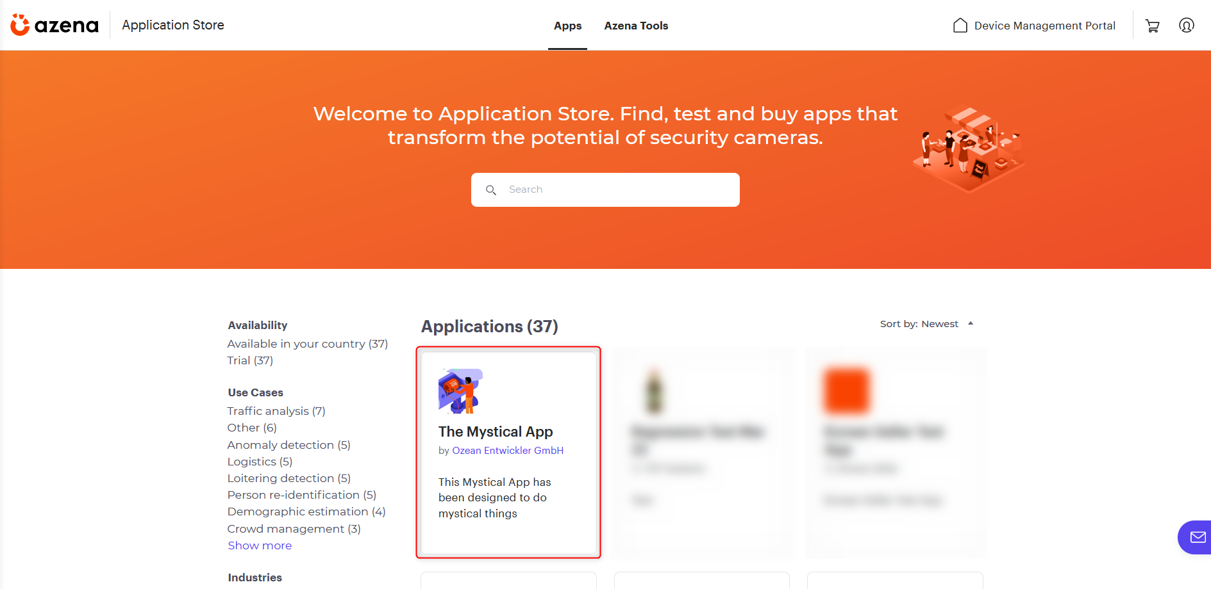Filter by Trial availability
Image resolution: width=1211 pixels, height=589 pixels.
250,360
